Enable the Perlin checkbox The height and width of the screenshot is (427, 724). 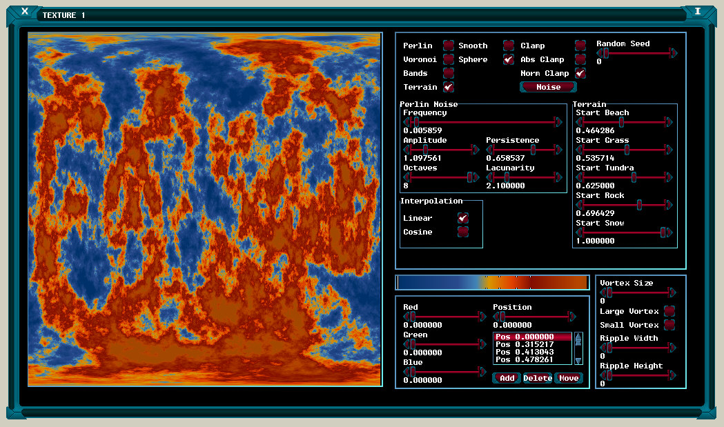(449, 46)
